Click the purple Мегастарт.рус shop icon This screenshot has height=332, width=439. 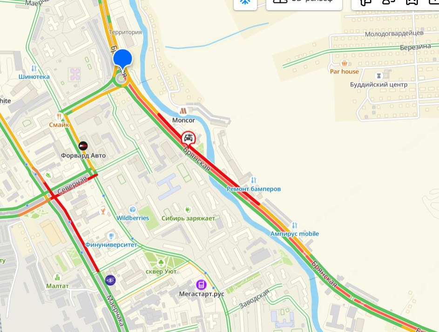(201, 285)
